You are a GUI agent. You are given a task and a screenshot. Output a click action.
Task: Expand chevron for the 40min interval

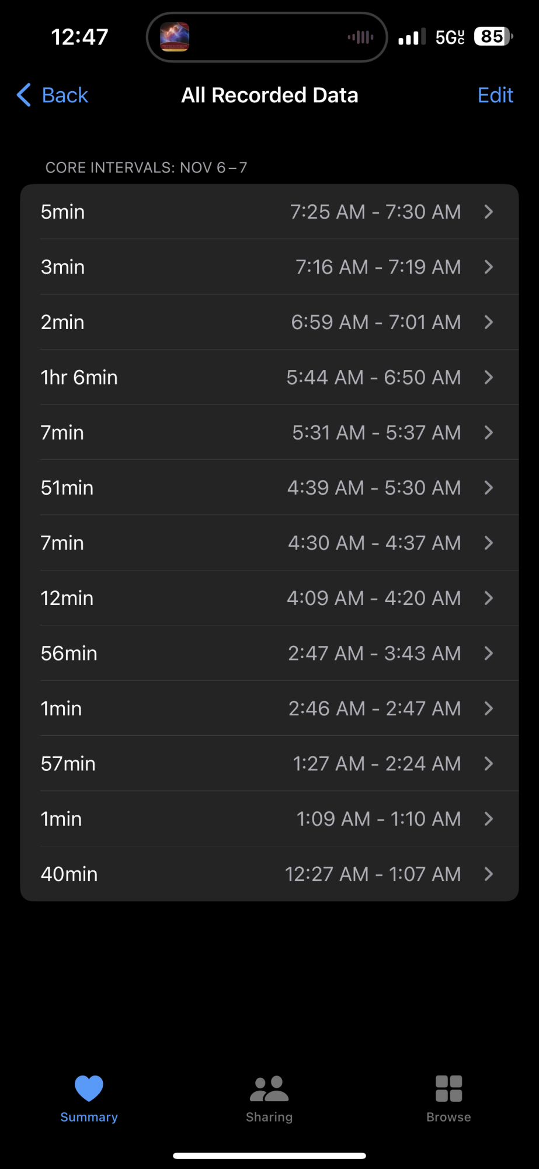pyautogui.click(x=489, y=874)
